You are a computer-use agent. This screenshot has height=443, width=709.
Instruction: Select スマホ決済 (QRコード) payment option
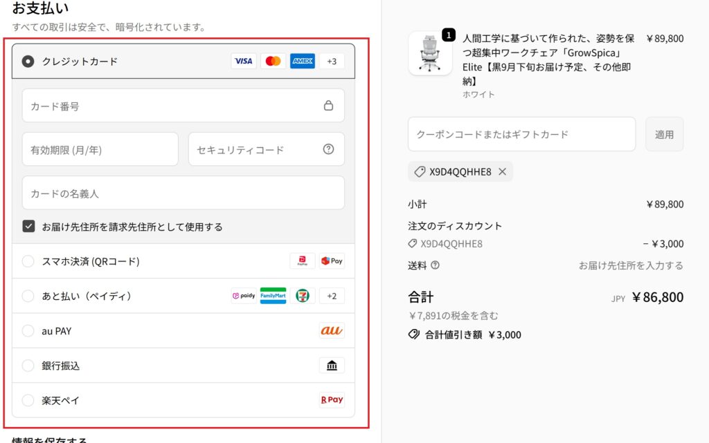click(28, 261)
